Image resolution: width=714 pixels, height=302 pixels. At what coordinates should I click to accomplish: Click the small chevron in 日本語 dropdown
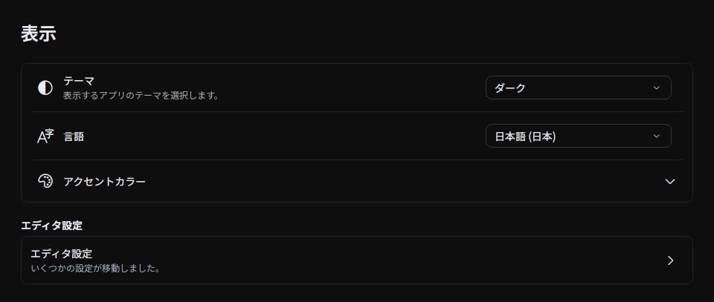point(656,136)
